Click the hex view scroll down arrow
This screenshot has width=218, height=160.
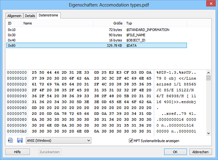pyautogui.click(x=208, y=133)
